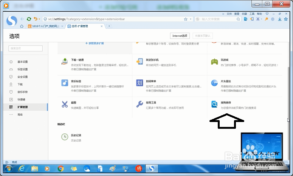Image resolution: width=293 pixels, height=176 pixels.
Task: Click the 玩游戏 gamepad icon
Action: point(214,62)
